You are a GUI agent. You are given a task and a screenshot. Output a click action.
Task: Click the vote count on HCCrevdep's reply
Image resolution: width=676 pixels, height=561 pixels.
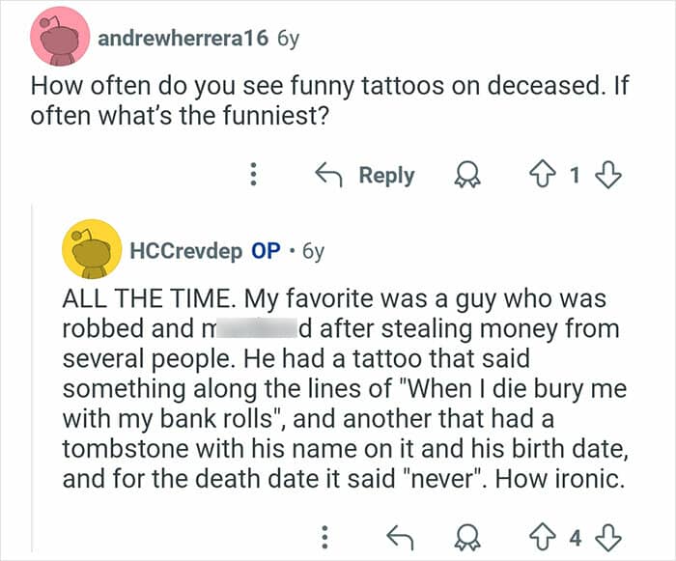tap(575, 534)
